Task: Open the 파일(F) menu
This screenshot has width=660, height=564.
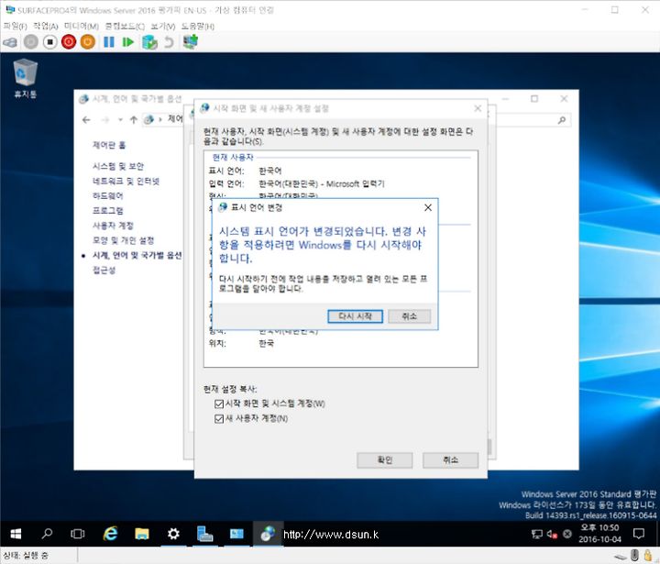Action: pos(16,26)
